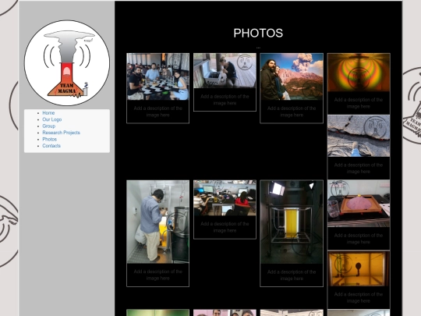Open the group dinner table photo
Screen dimensions: 421x316
pos(157,76)
